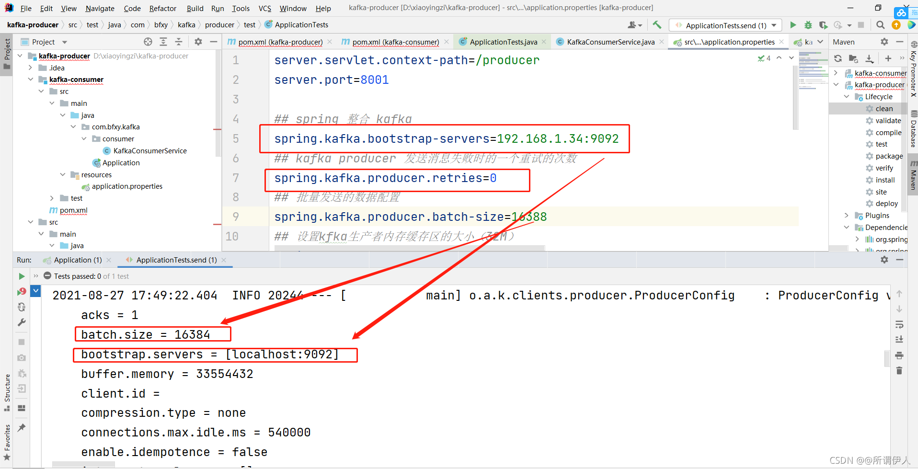
Task: Collapse the consumer package in Project tree
Action: point(84,138)
